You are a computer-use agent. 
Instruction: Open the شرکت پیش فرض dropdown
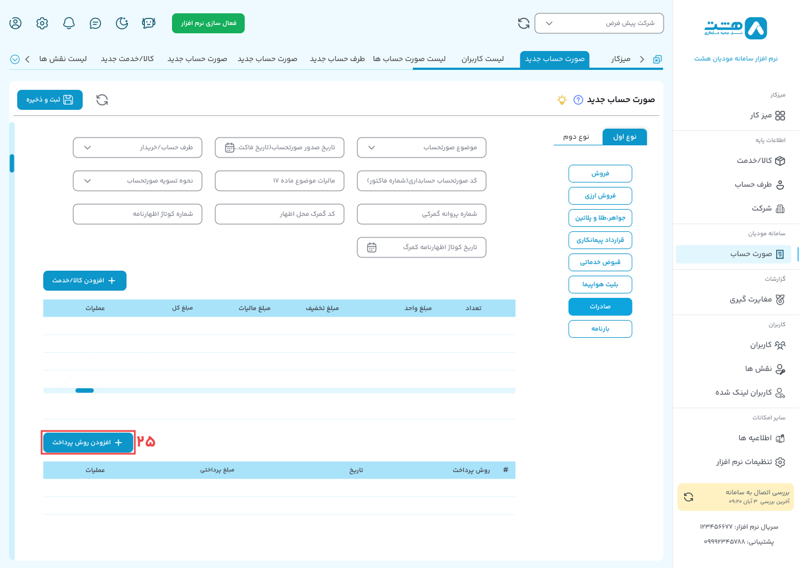tap(599, 23)
